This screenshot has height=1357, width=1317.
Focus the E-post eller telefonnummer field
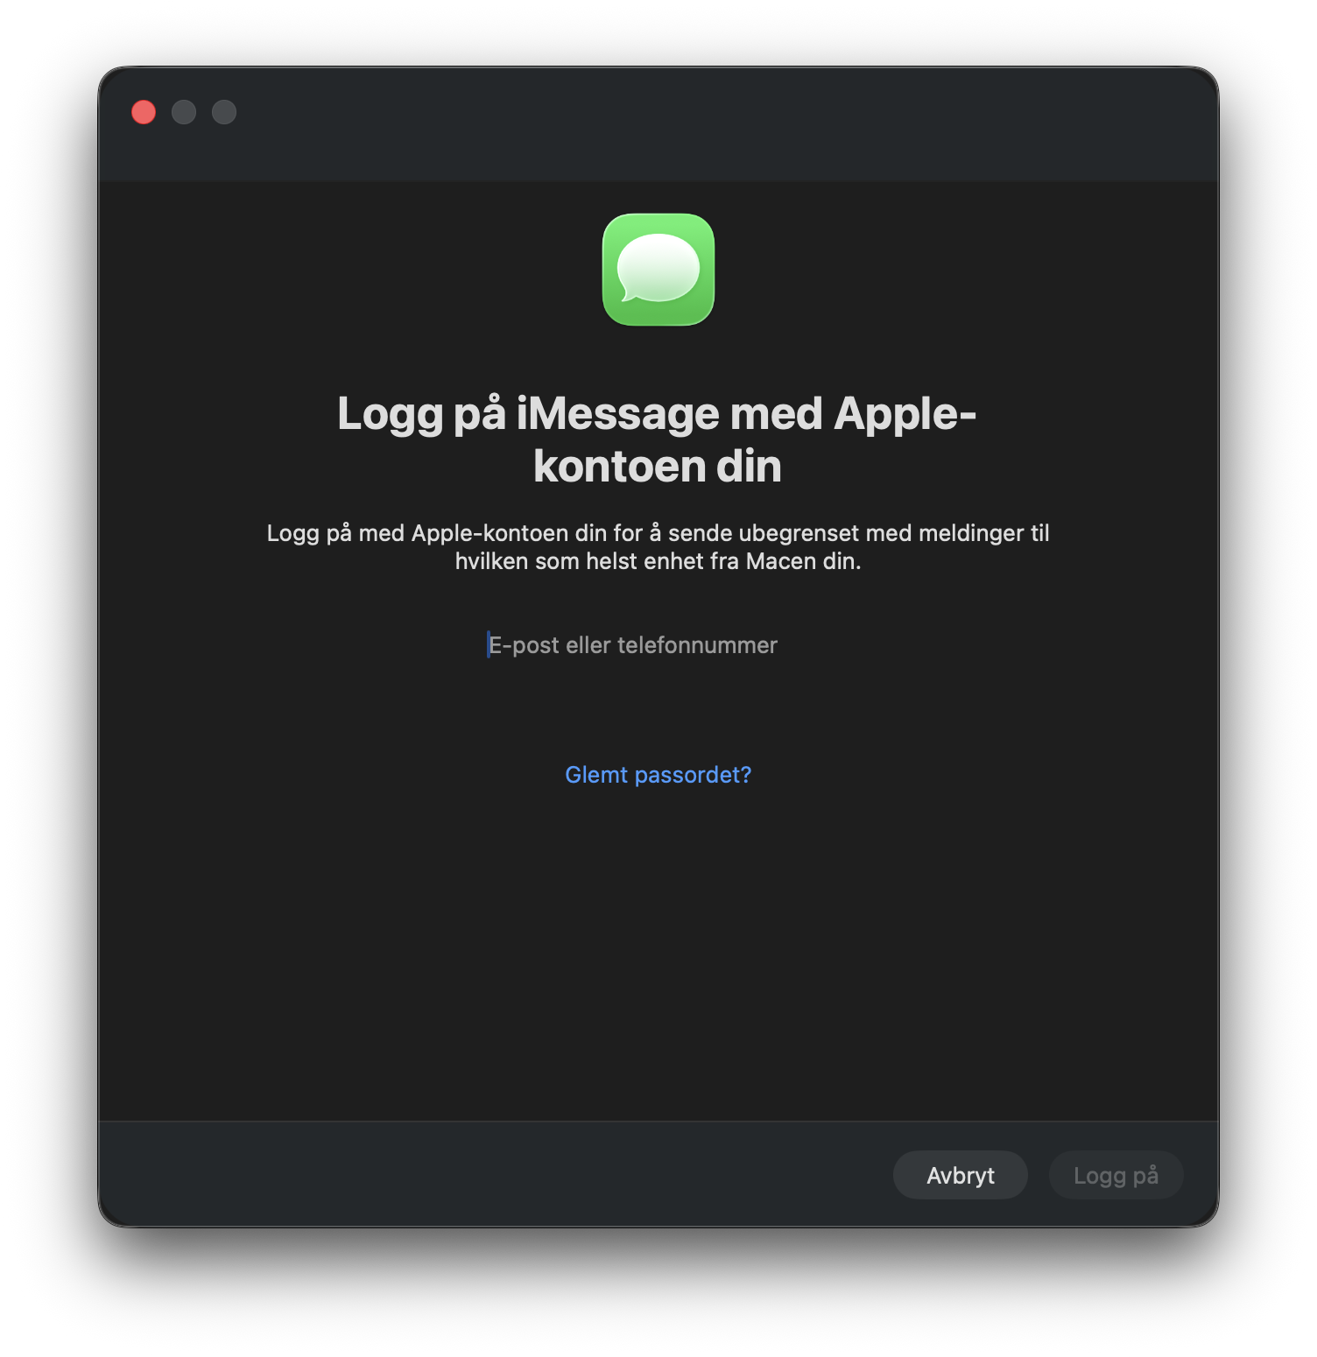(x=657, y=645)
